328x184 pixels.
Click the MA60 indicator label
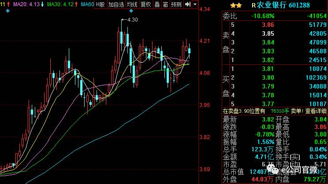(x=87, y=4)
